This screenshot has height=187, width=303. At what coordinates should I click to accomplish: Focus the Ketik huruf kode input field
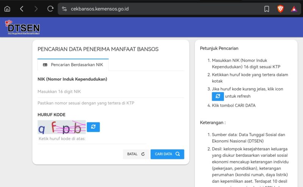92,139
